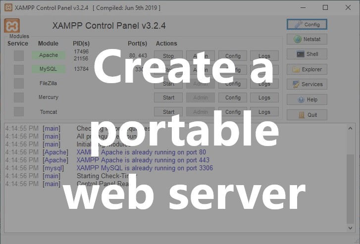Toggle the Mercury service checkbox
The height and width of the screenshot is (244, 360).
coord(19,98)
